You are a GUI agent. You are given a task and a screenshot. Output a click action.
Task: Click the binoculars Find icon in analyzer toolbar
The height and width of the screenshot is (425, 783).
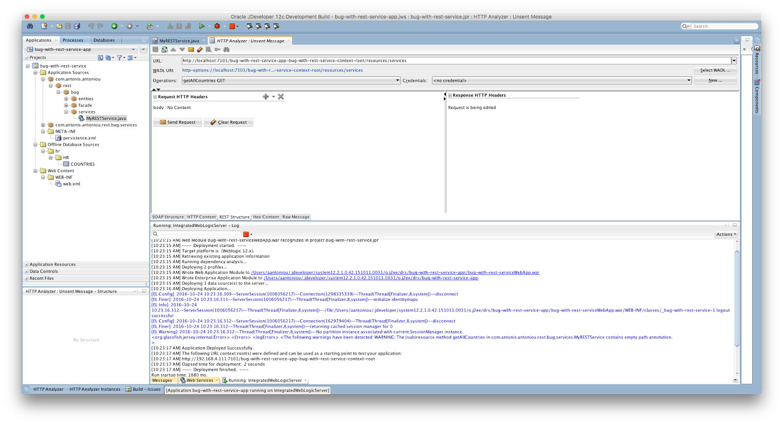[226, 49]
